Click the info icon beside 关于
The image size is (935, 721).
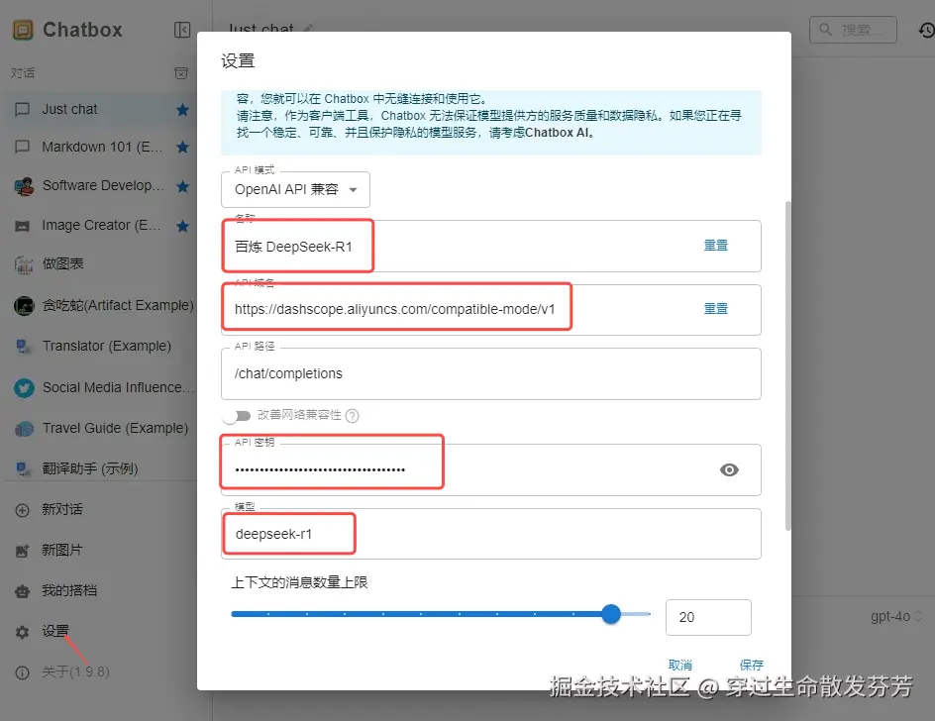click(x=22, y=672)
